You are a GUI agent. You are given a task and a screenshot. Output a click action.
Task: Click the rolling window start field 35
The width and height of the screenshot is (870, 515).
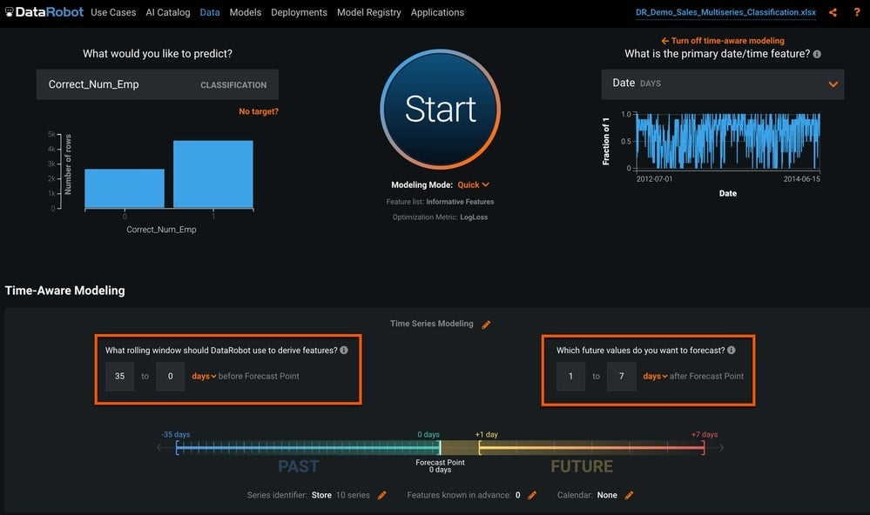120,376
